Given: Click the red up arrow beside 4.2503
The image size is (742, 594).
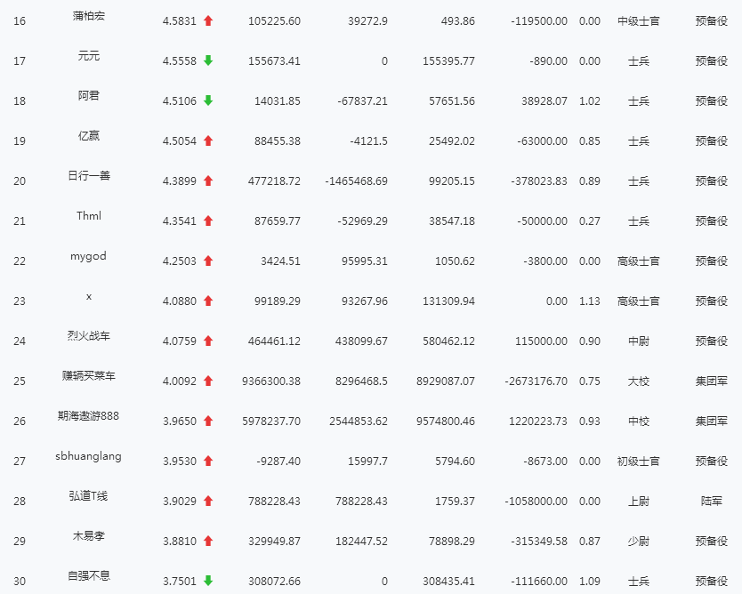Looking at the screenshot, I should coord(208,261).
